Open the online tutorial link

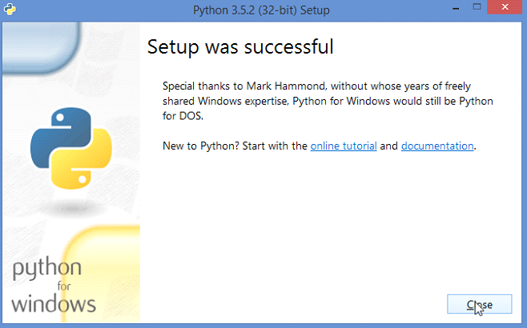click(344, 146)
